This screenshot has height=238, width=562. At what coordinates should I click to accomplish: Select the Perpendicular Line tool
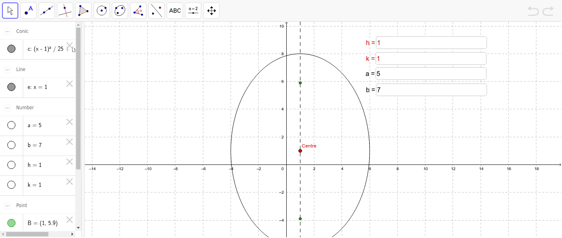pyautogui.click(x=65, y=11)
